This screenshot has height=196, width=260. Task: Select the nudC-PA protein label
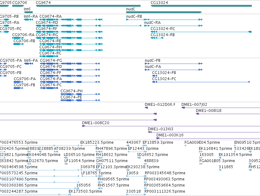point(153,67)
